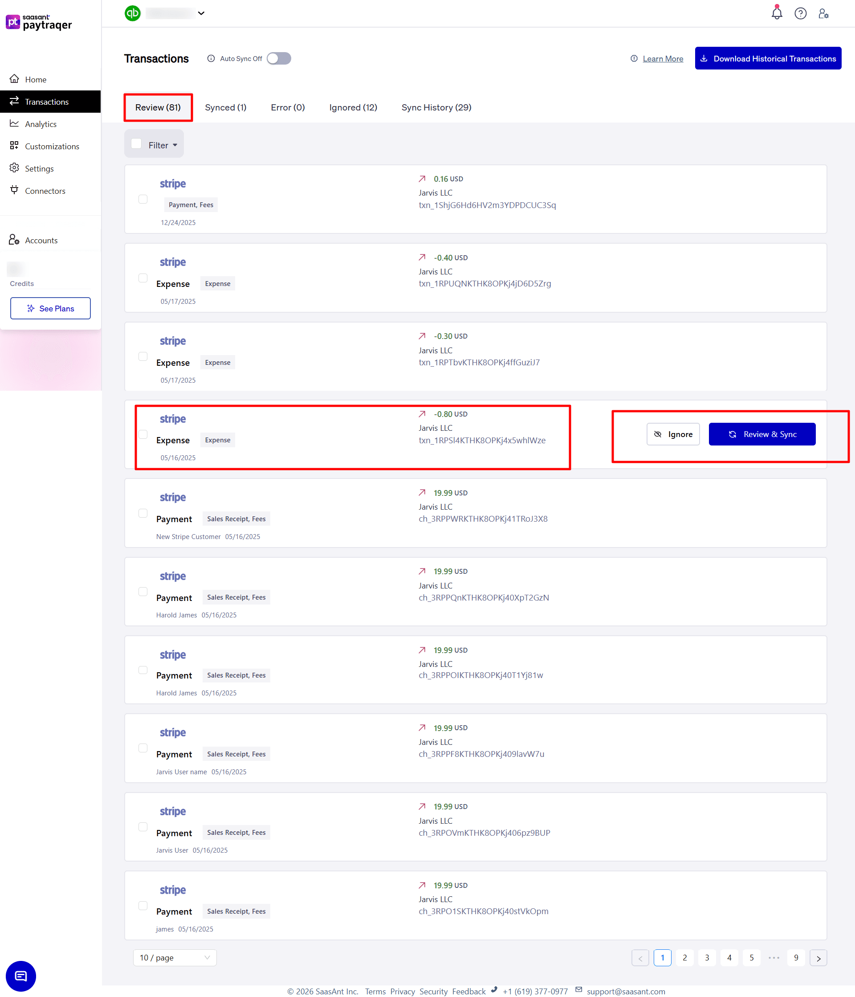Click charge ID ch_3RPPWRKTHK8OPKj41TRoJ3X8

tap(483, 519)
